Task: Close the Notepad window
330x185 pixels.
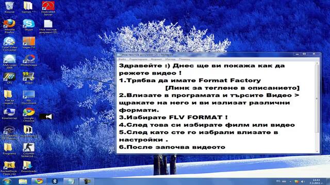Action: [314, 54]
